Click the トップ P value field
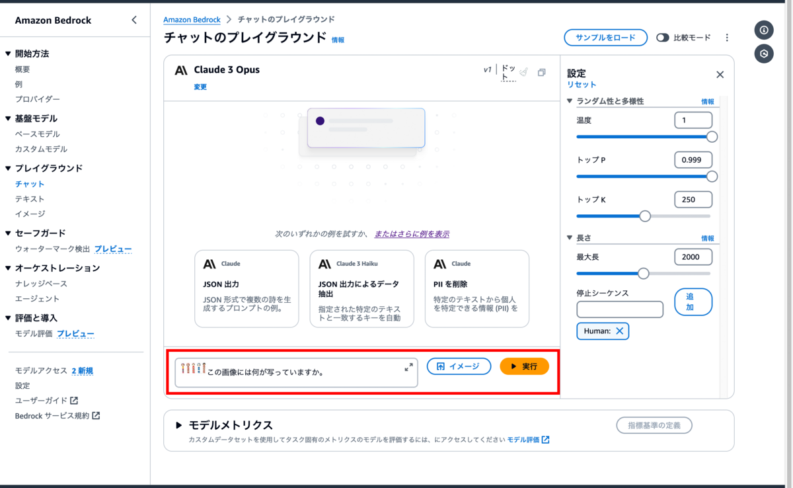The width and height of the screenshot is (793, 488). (x=693, y=160)
